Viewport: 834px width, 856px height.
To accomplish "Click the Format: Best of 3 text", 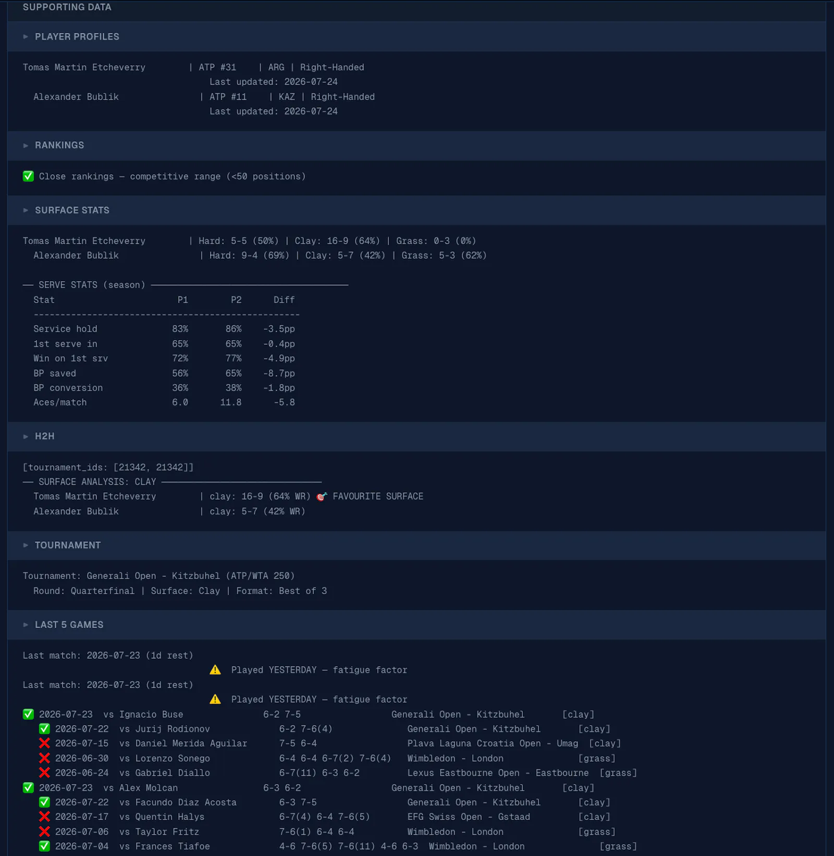I will pos(281,591).
